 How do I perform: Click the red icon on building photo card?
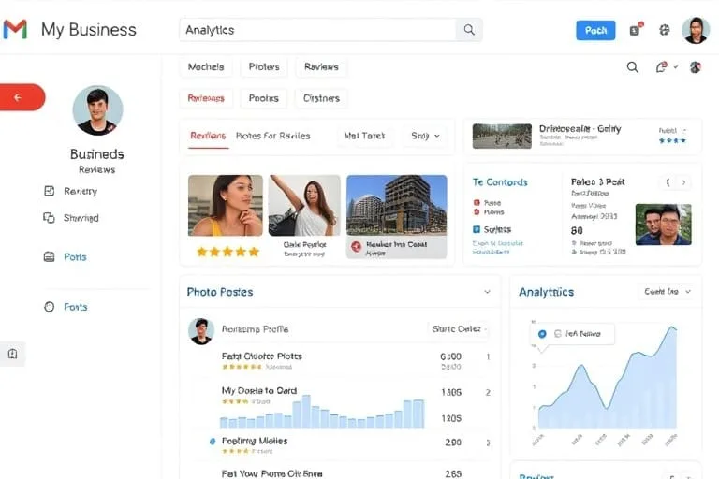tap(357, 247)
